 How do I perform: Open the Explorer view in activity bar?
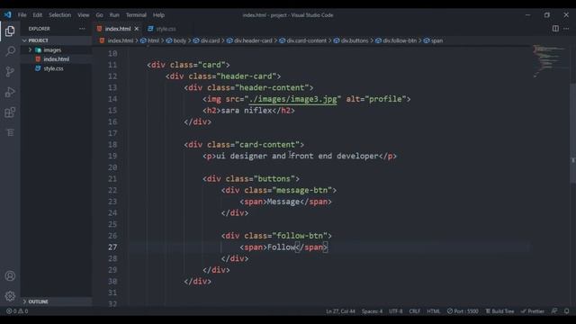10,31
